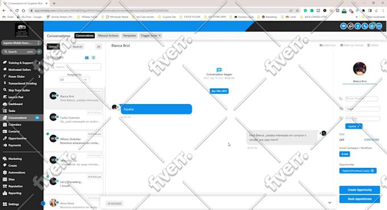Open the user profile avatar in top header
387x210 pixels.
(379, 26)
